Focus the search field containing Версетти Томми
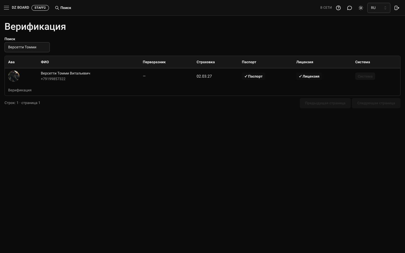Image resolution: width=405 pixels, height=253 pixels. (x=27, y=47)
